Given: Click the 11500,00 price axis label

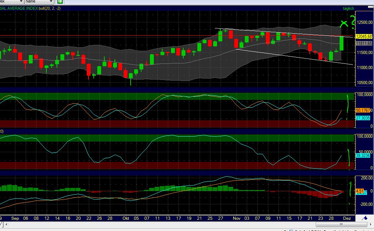Looking at the screenshot, I should pos(365,52).
